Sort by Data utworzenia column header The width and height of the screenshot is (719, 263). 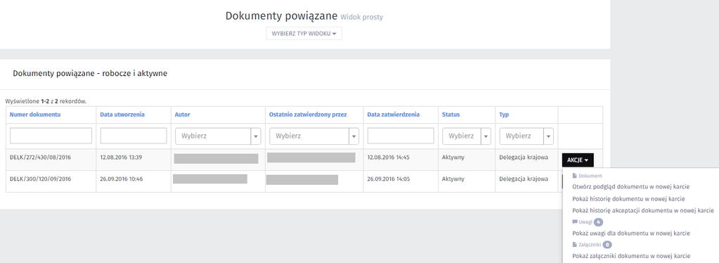(122, 115)
